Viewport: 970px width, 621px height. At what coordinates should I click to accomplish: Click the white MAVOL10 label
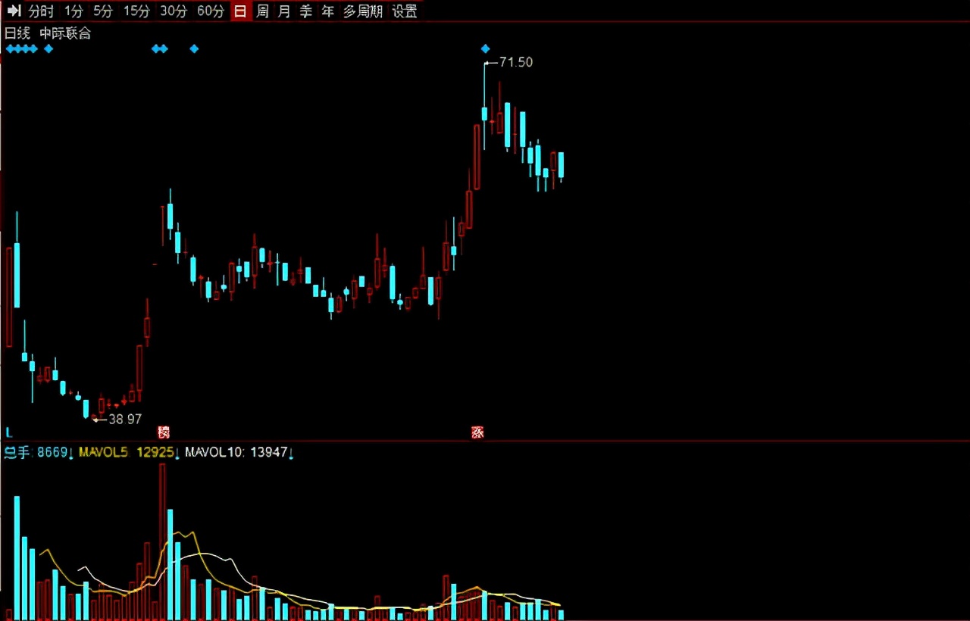215,452
